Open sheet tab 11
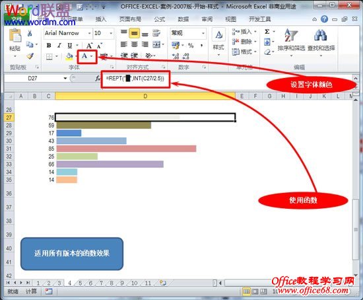 (x=148, y=283)
